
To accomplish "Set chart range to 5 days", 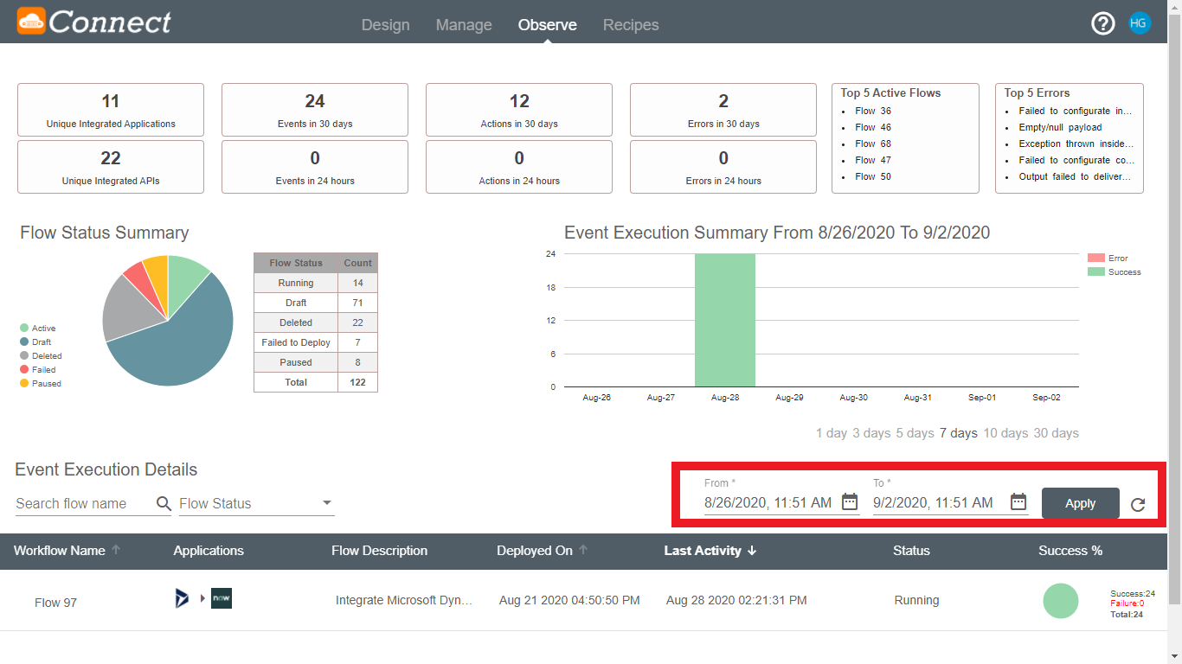I will (915, 433).
